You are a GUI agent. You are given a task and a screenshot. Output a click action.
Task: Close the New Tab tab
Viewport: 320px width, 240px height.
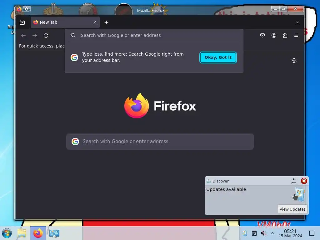[x=95, y=22]
